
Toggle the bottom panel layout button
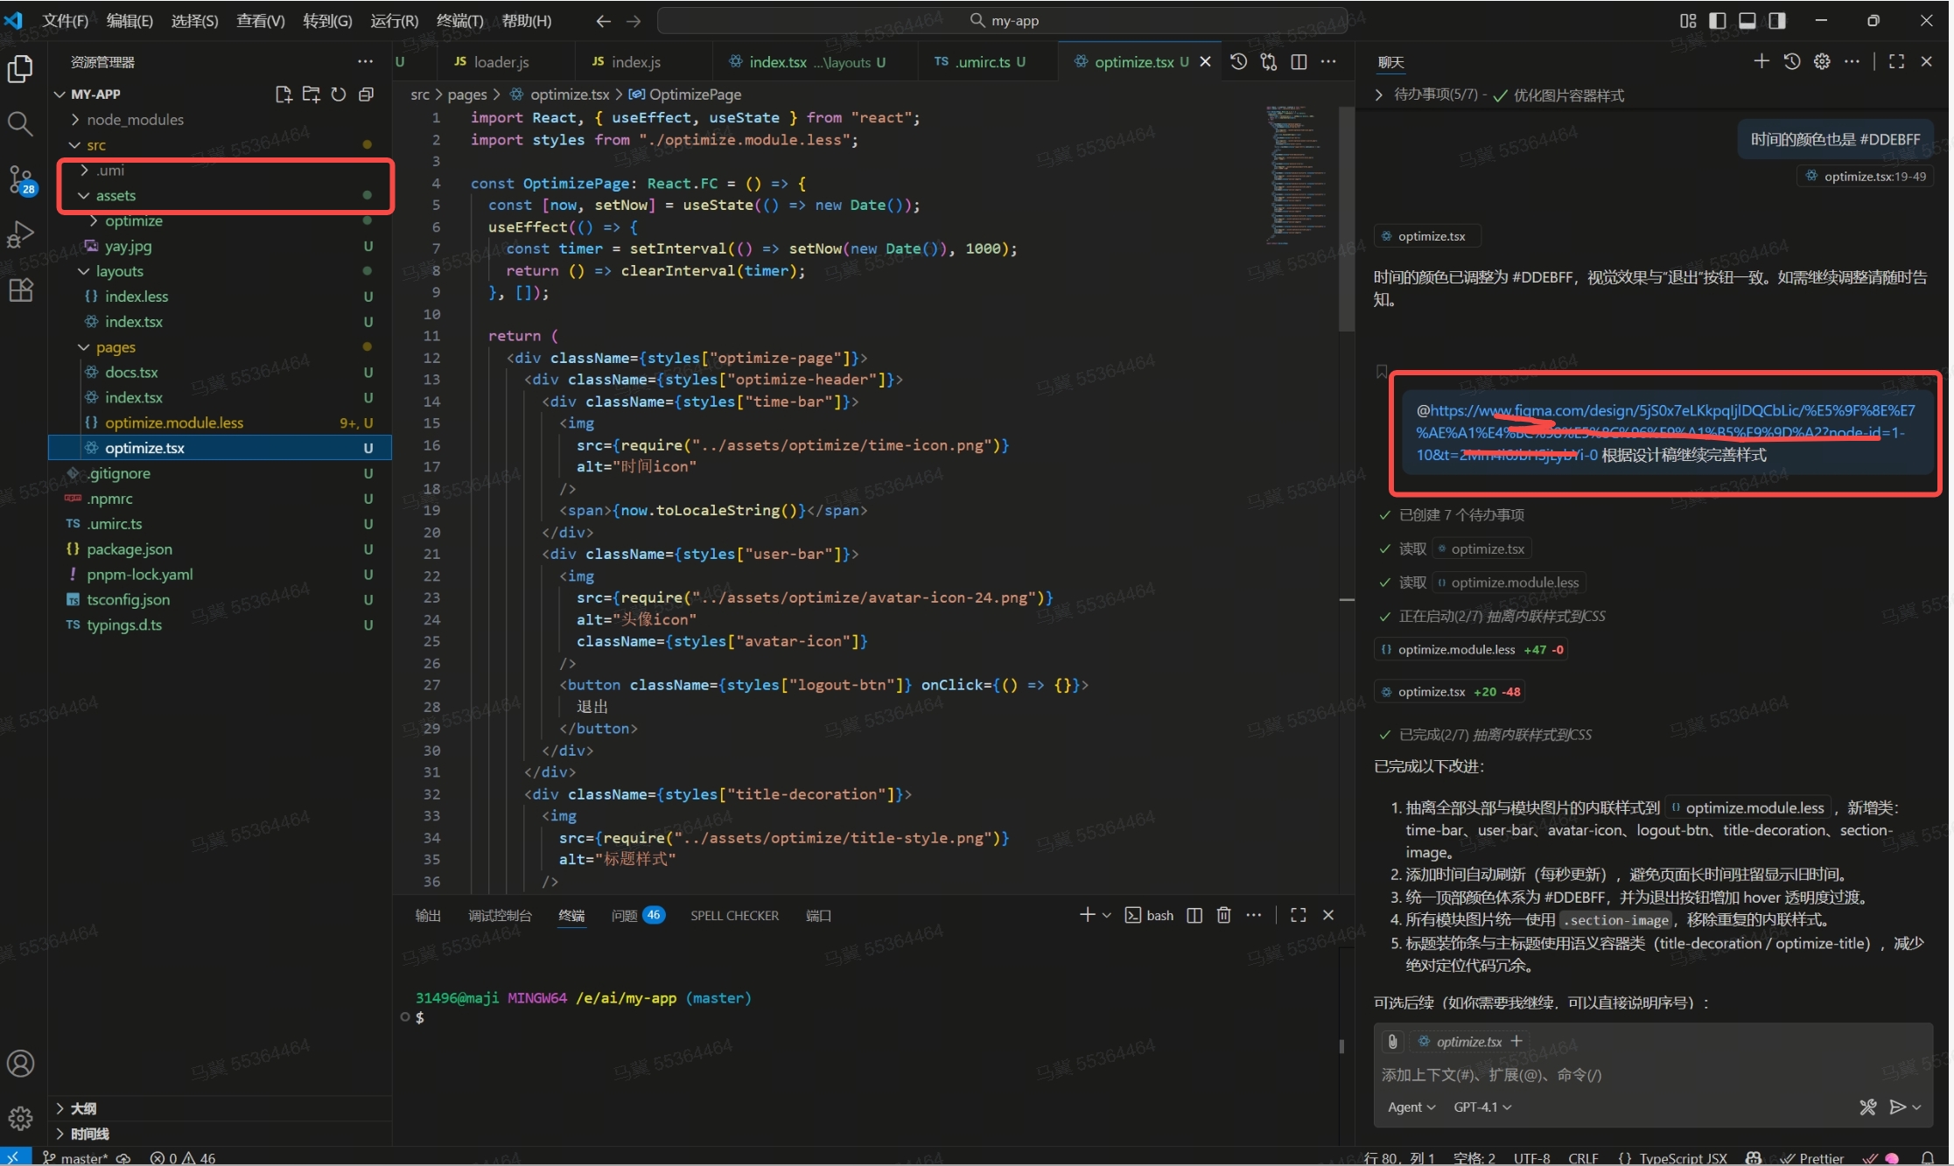pyautogui.click(x=1747, y=21)
